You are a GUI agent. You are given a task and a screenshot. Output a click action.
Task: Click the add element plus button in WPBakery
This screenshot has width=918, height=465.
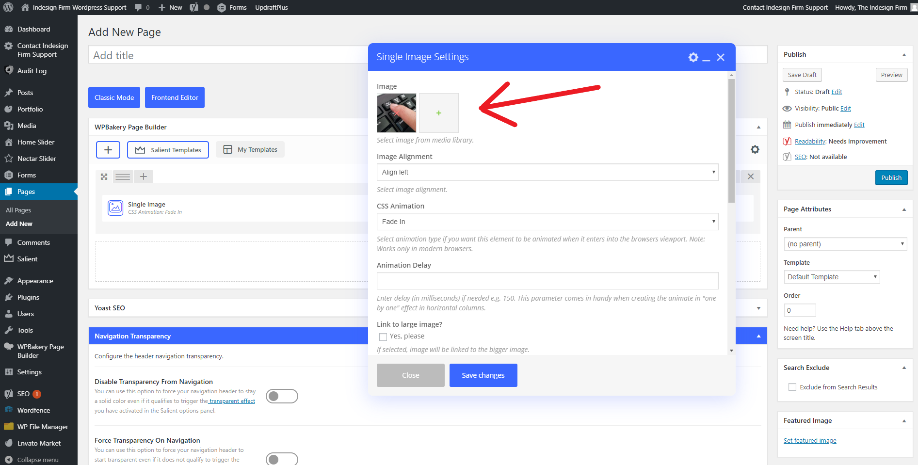coord(108,150)
